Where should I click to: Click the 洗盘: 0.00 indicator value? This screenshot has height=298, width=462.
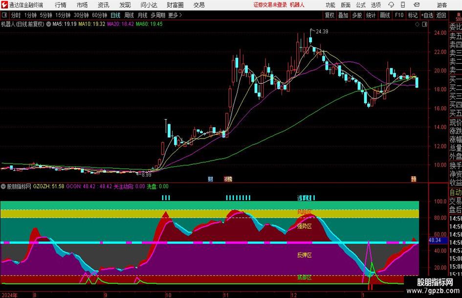click(157, 186)
